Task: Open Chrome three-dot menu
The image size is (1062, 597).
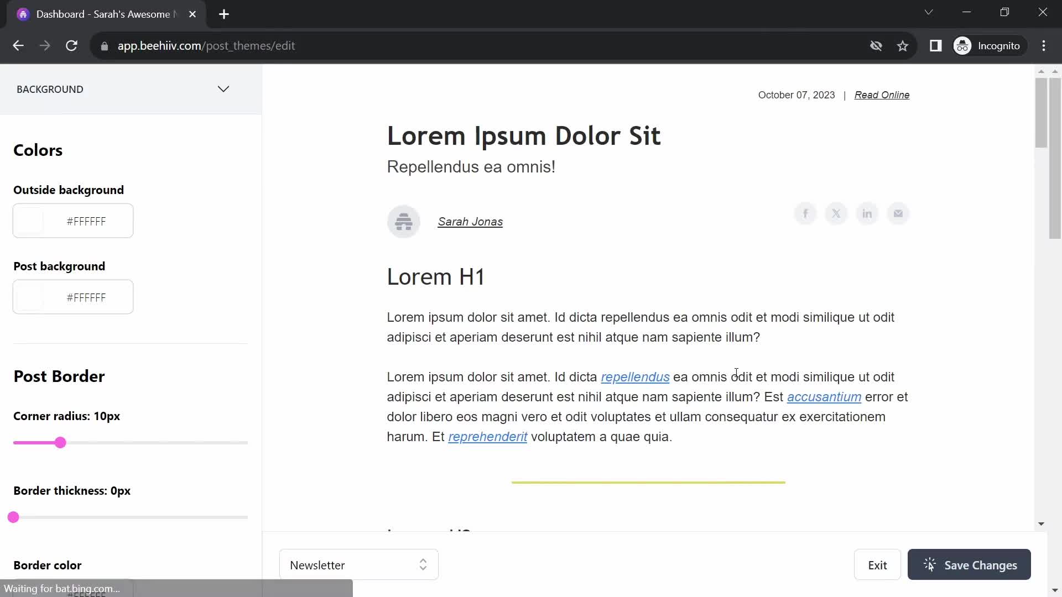Action: pos(1044,46)
